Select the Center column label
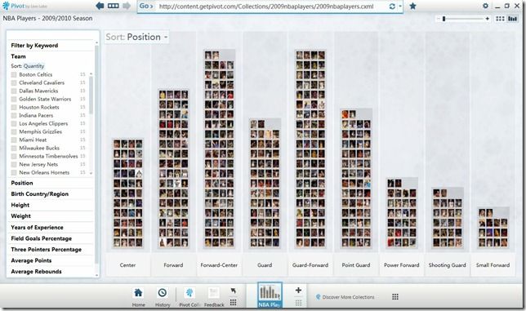 point(127,265)
